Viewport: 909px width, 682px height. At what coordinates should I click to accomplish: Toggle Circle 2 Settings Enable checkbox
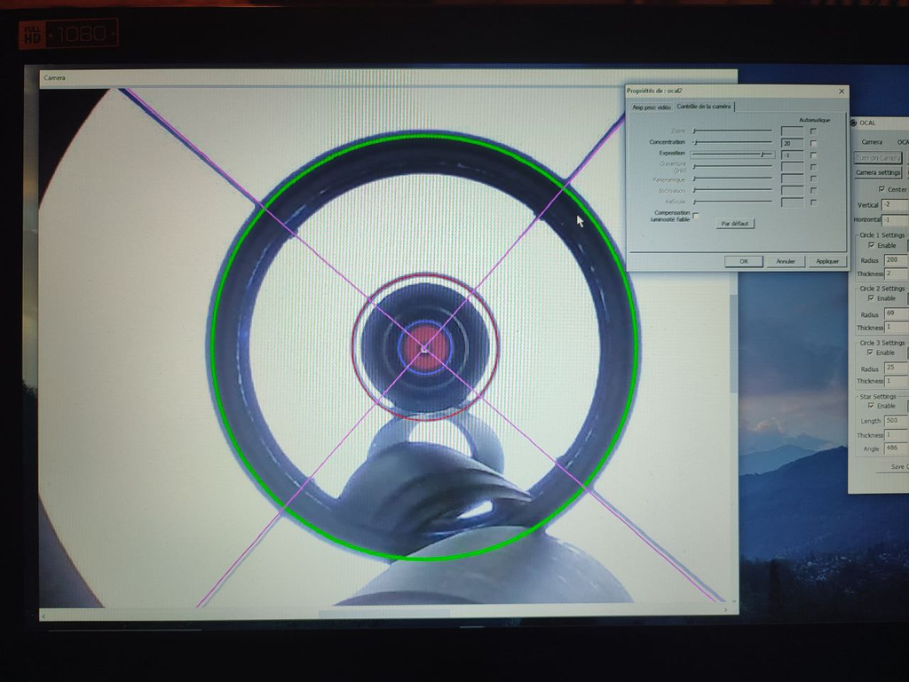point(871,298)
